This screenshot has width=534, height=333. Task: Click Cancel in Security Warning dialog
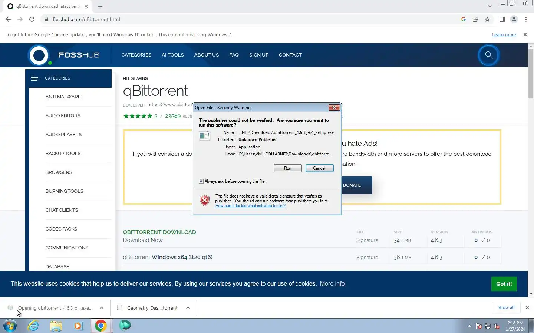[x=319, y=168]
